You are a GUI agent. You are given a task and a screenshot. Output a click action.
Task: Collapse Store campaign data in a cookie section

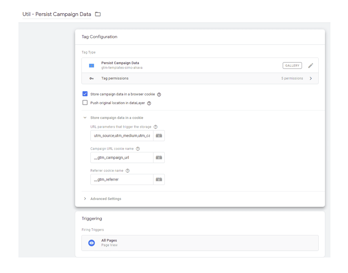[x=85, y=118]
